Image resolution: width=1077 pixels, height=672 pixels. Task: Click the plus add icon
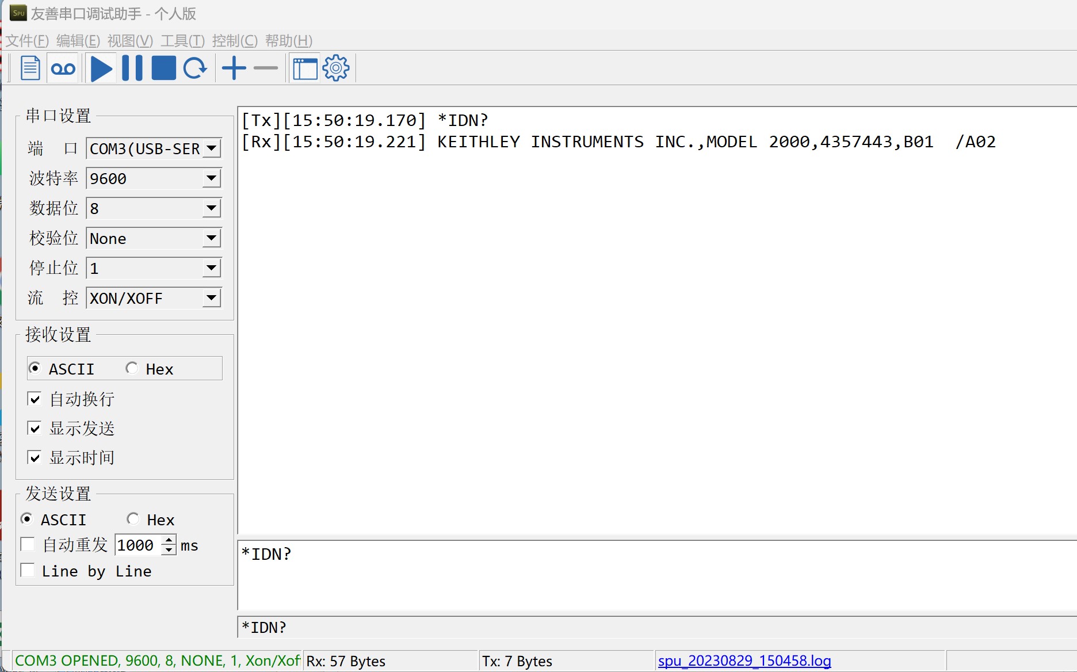(234, 68)
